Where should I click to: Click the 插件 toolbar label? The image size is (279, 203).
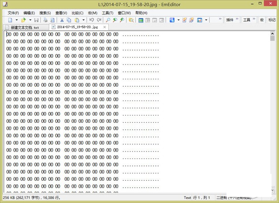(x=230, y=20)
